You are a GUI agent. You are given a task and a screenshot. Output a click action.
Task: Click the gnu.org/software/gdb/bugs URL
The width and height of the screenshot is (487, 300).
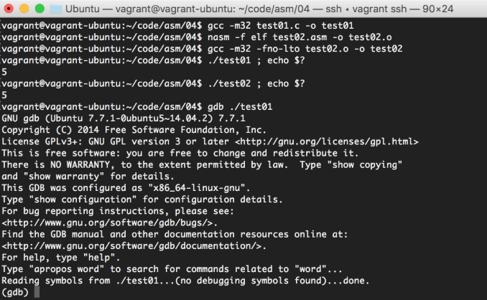(x=108, y=222)
